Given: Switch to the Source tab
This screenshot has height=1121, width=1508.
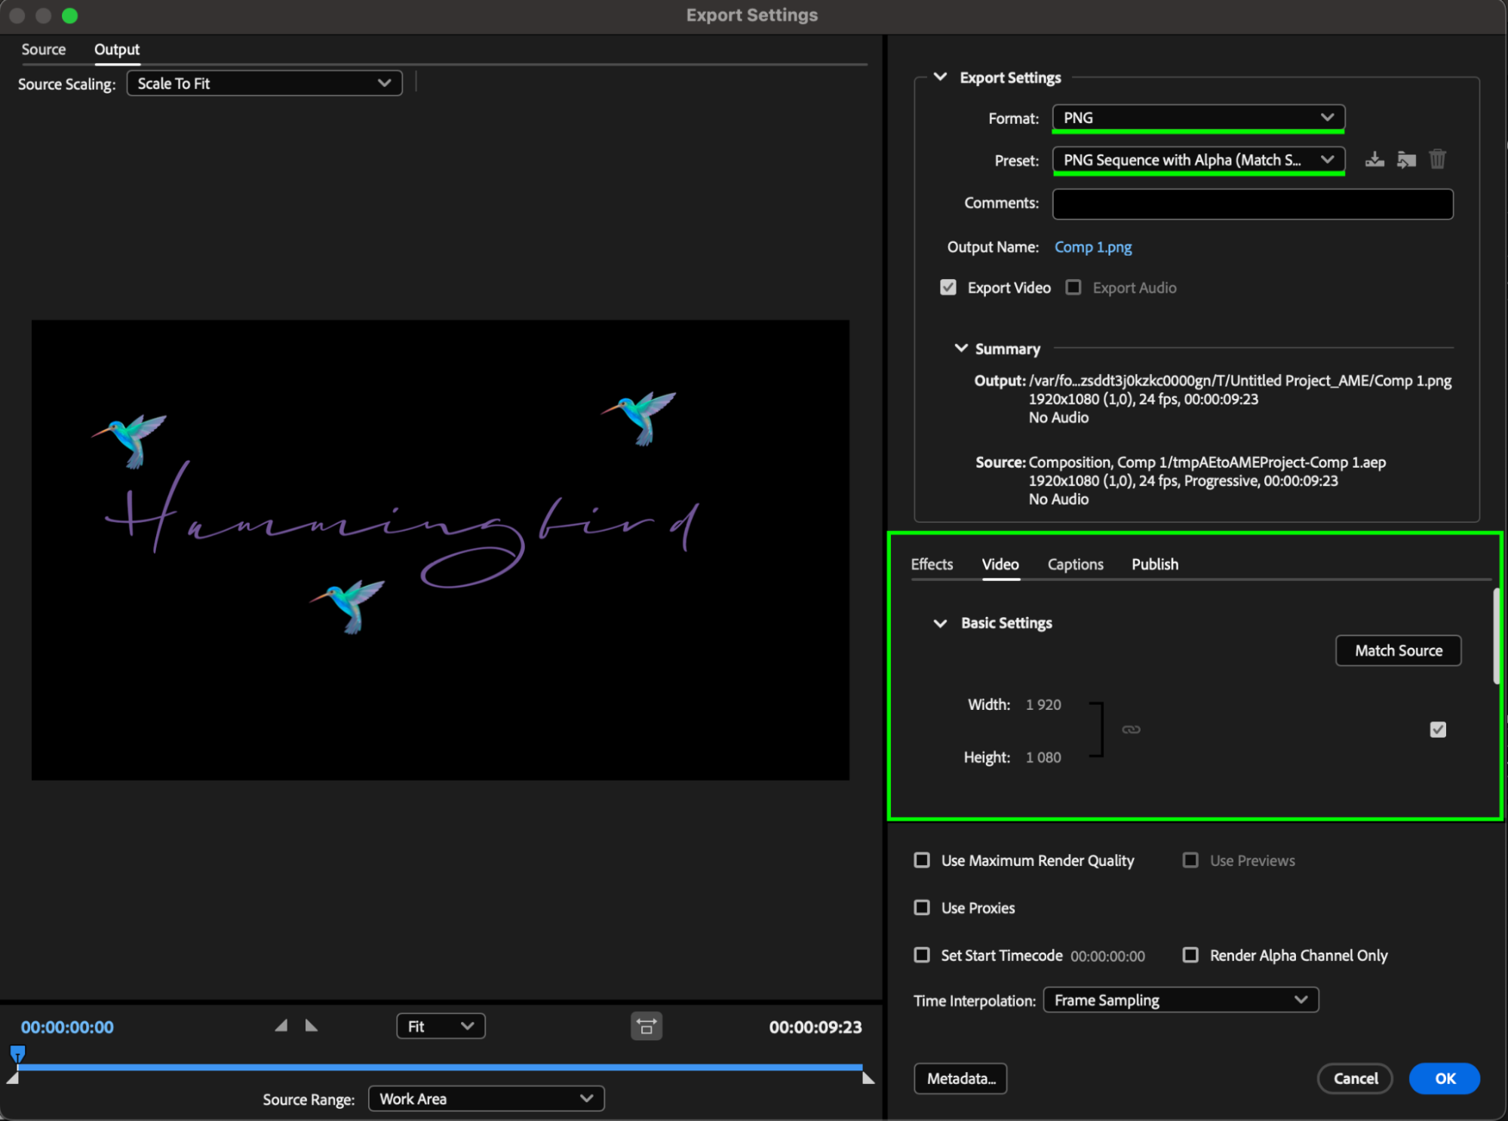Looking at the screenshot, I should [x=44, y=50].
